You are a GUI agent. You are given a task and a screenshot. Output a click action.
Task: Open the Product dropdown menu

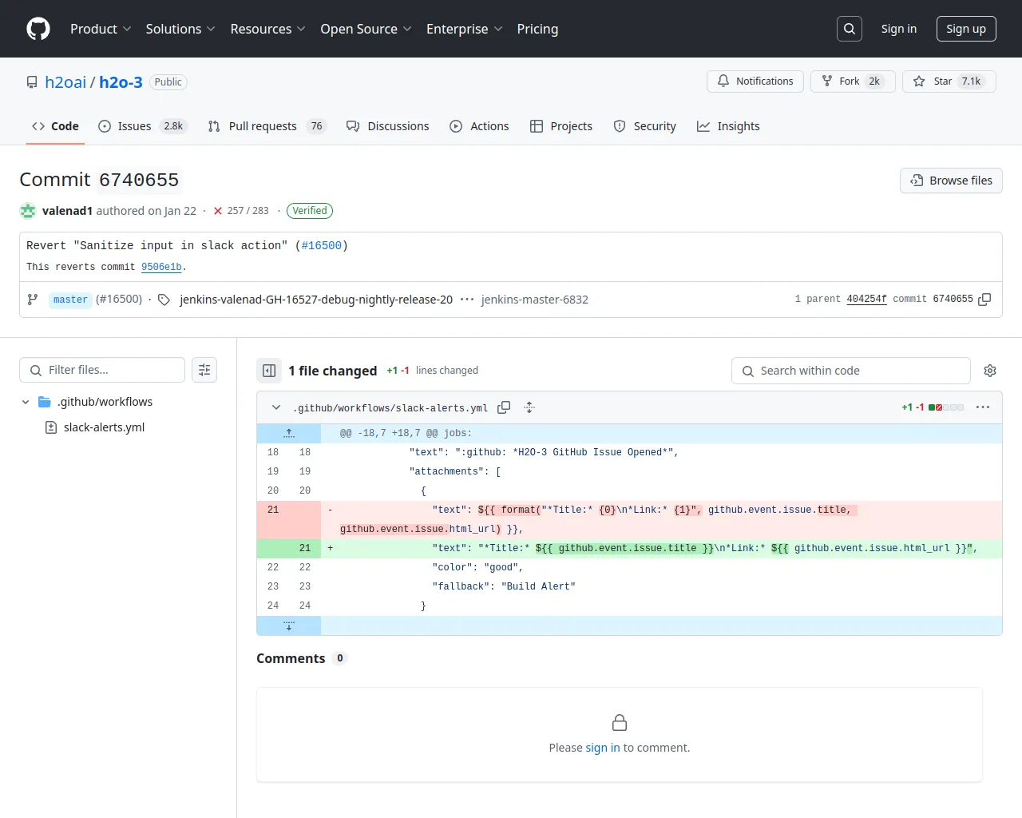click(x=101, y=29)
